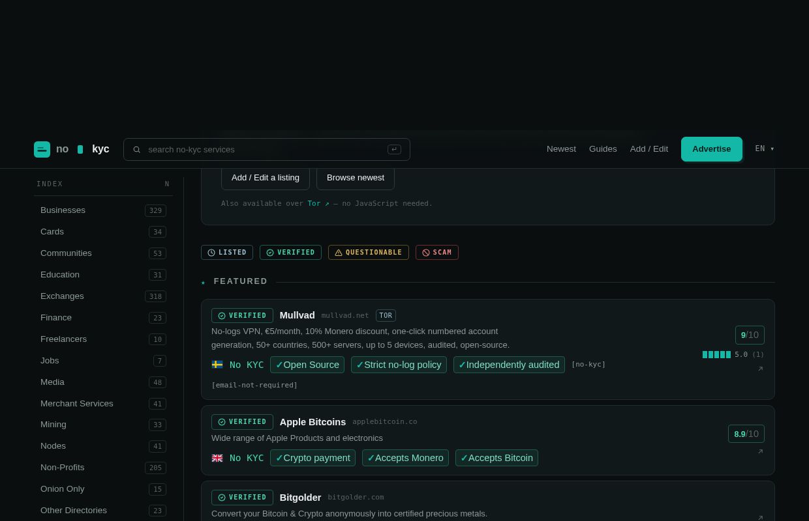Select Other Directories category in sidebar
Screen dimensions: 809x521
[x=103, y=511]
